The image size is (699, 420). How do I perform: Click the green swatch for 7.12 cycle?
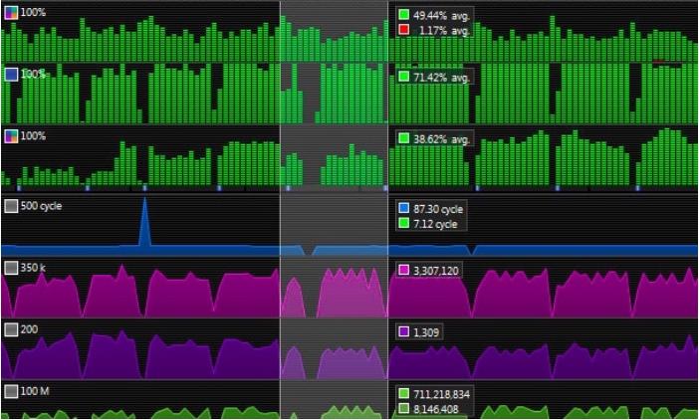[x=404, y=224]
